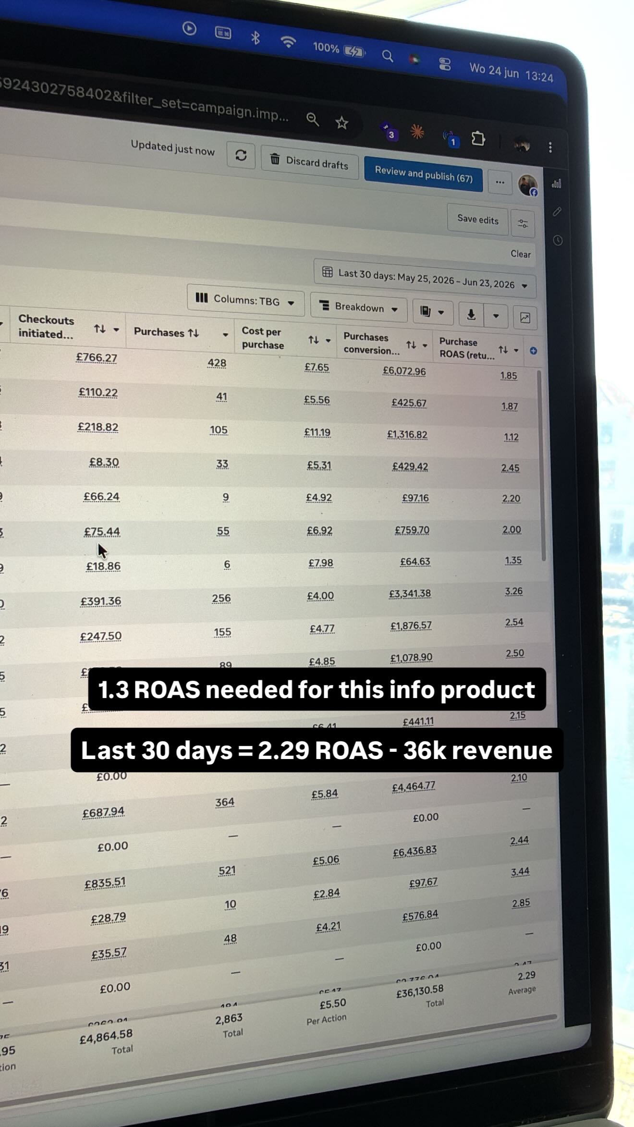634x1127 pixels.
Task: Click the export download icon
Action: [471, 315]
